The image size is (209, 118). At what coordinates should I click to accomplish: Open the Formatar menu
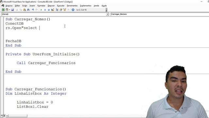(x=41, y=6)
